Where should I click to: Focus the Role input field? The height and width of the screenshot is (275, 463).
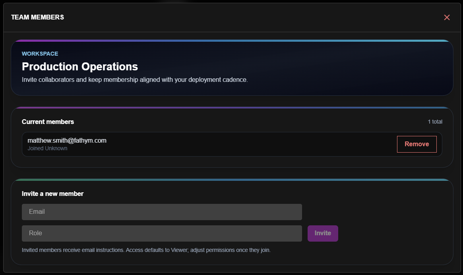coord(162,233)
